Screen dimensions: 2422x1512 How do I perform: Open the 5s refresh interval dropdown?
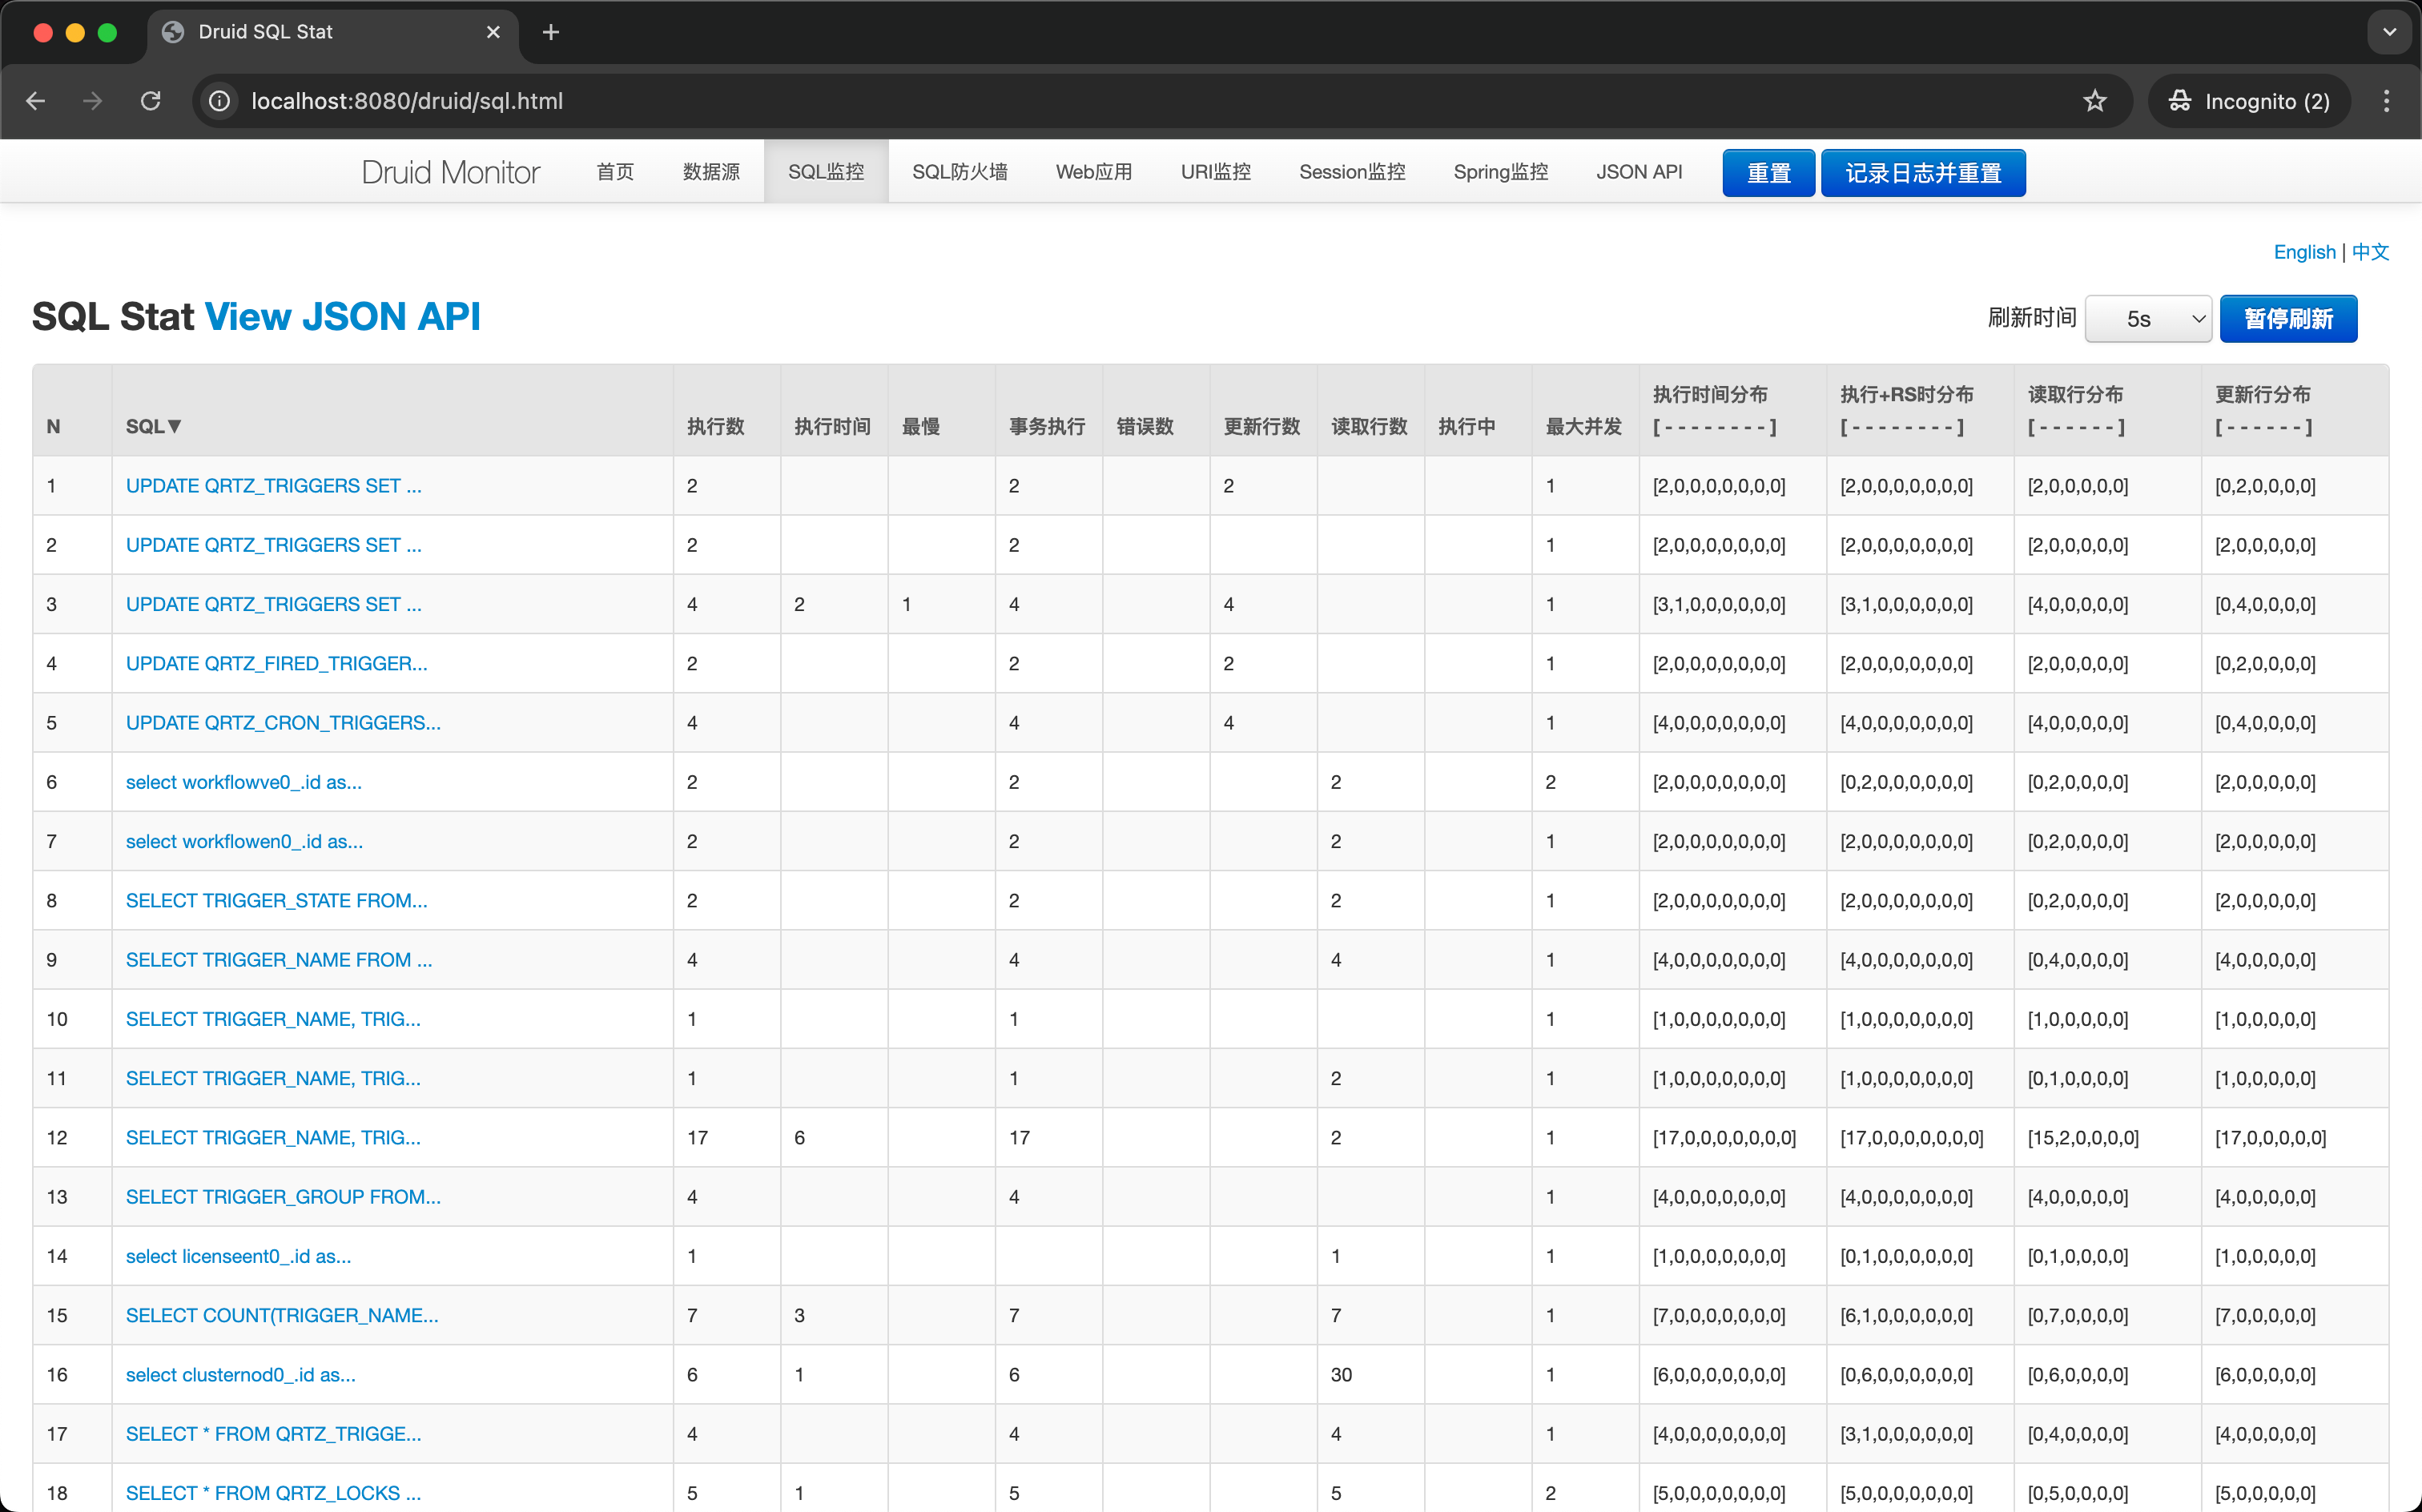tap(2148, 319)
